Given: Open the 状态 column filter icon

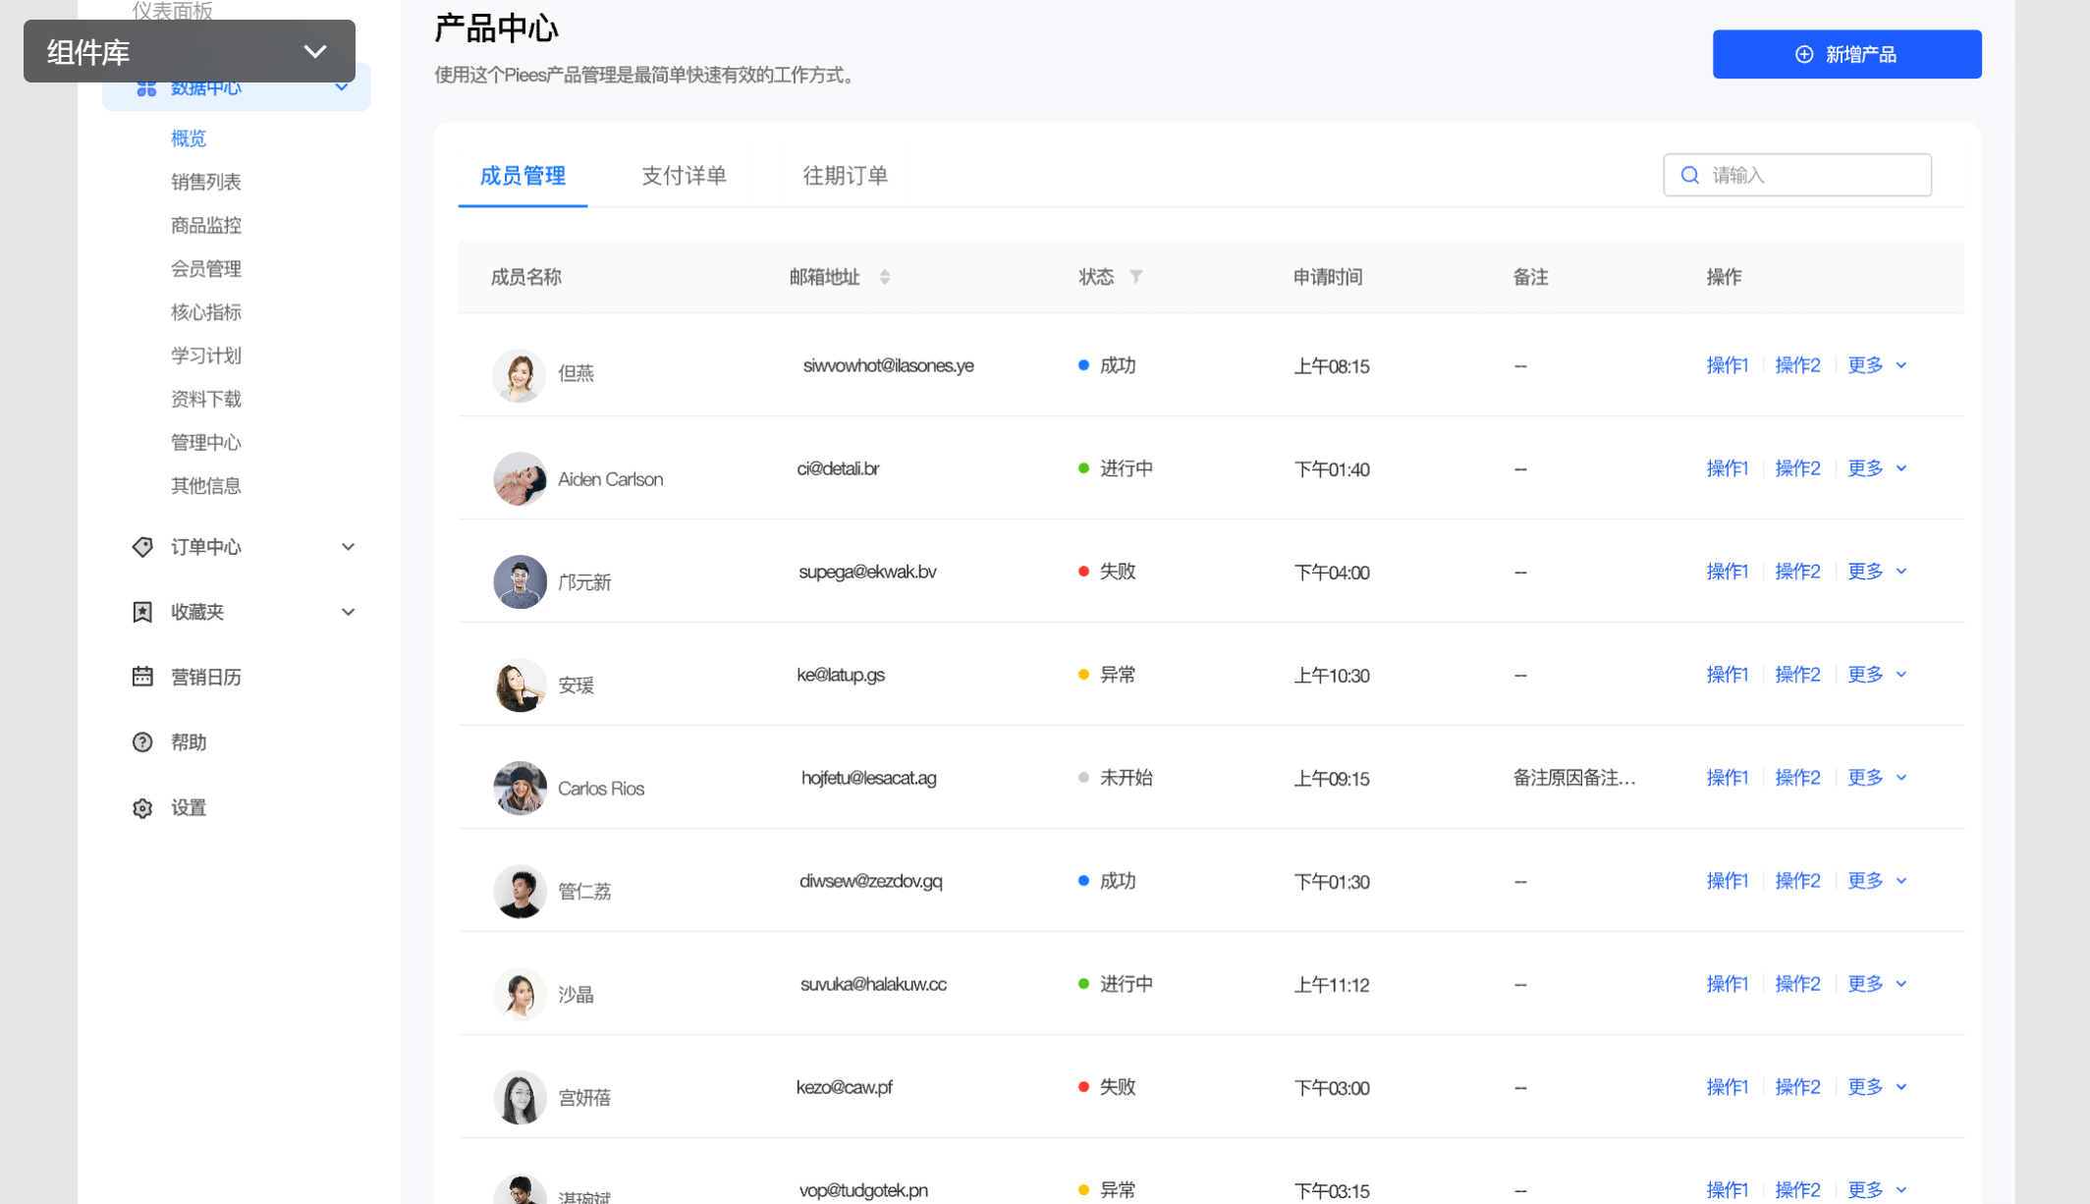Looking at the screenshot, I should pyautogui.click(x=1135, y=277).
